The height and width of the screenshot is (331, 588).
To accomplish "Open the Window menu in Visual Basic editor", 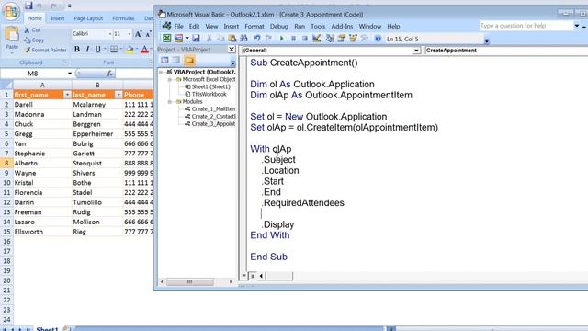I will point(369,27).
